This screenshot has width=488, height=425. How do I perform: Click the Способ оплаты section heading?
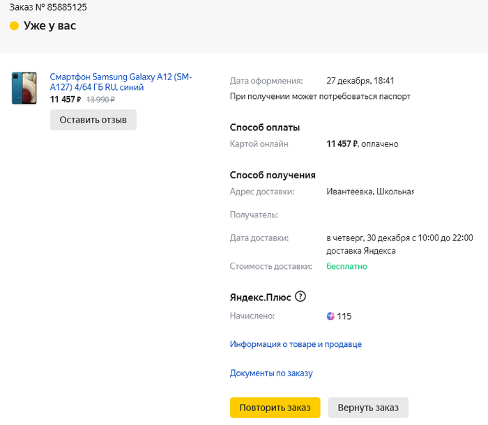(x=265, y=127)
